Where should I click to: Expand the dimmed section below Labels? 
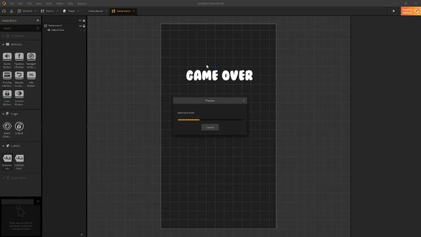(3, 178)
